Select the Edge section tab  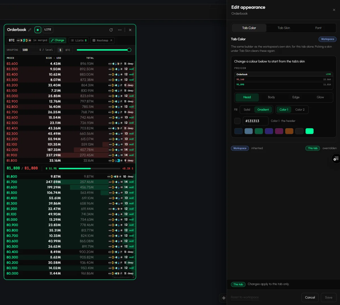coord(296,97)
